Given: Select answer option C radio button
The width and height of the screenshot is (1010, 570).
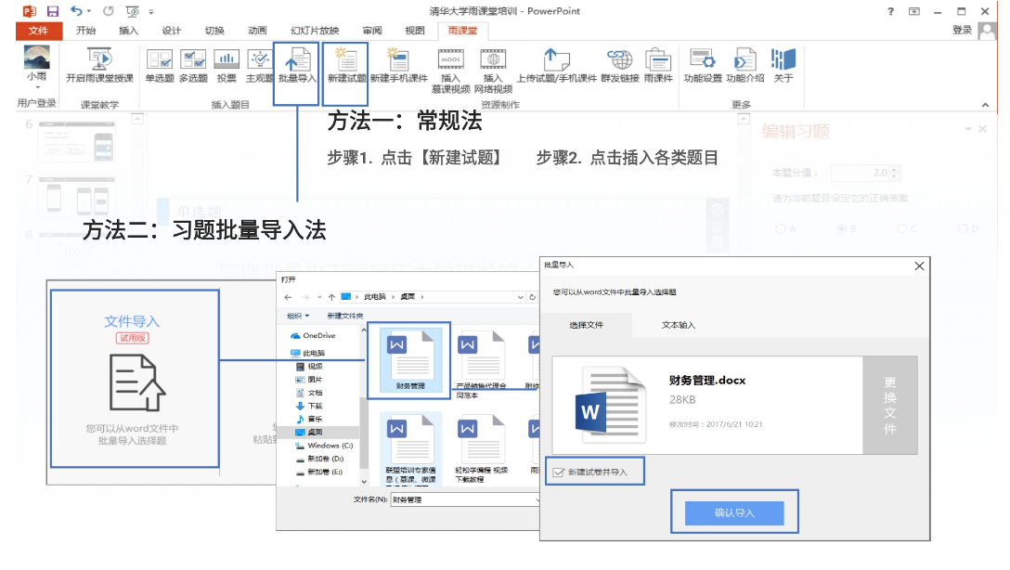Looking at the screenshot, I should point(901,228).
